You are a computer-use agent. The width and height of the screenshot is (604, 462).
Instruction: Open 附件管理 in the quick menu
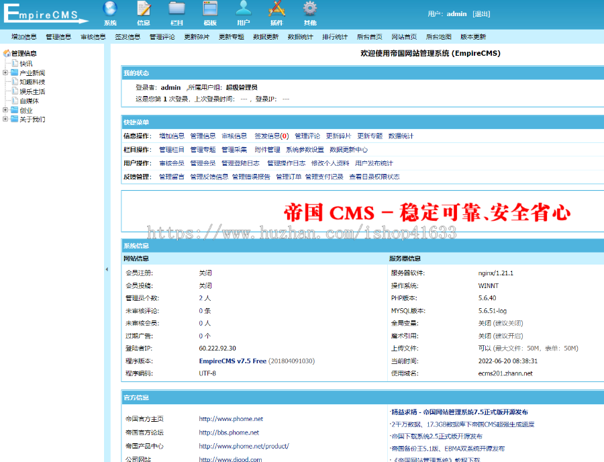(x=267, y=150)
